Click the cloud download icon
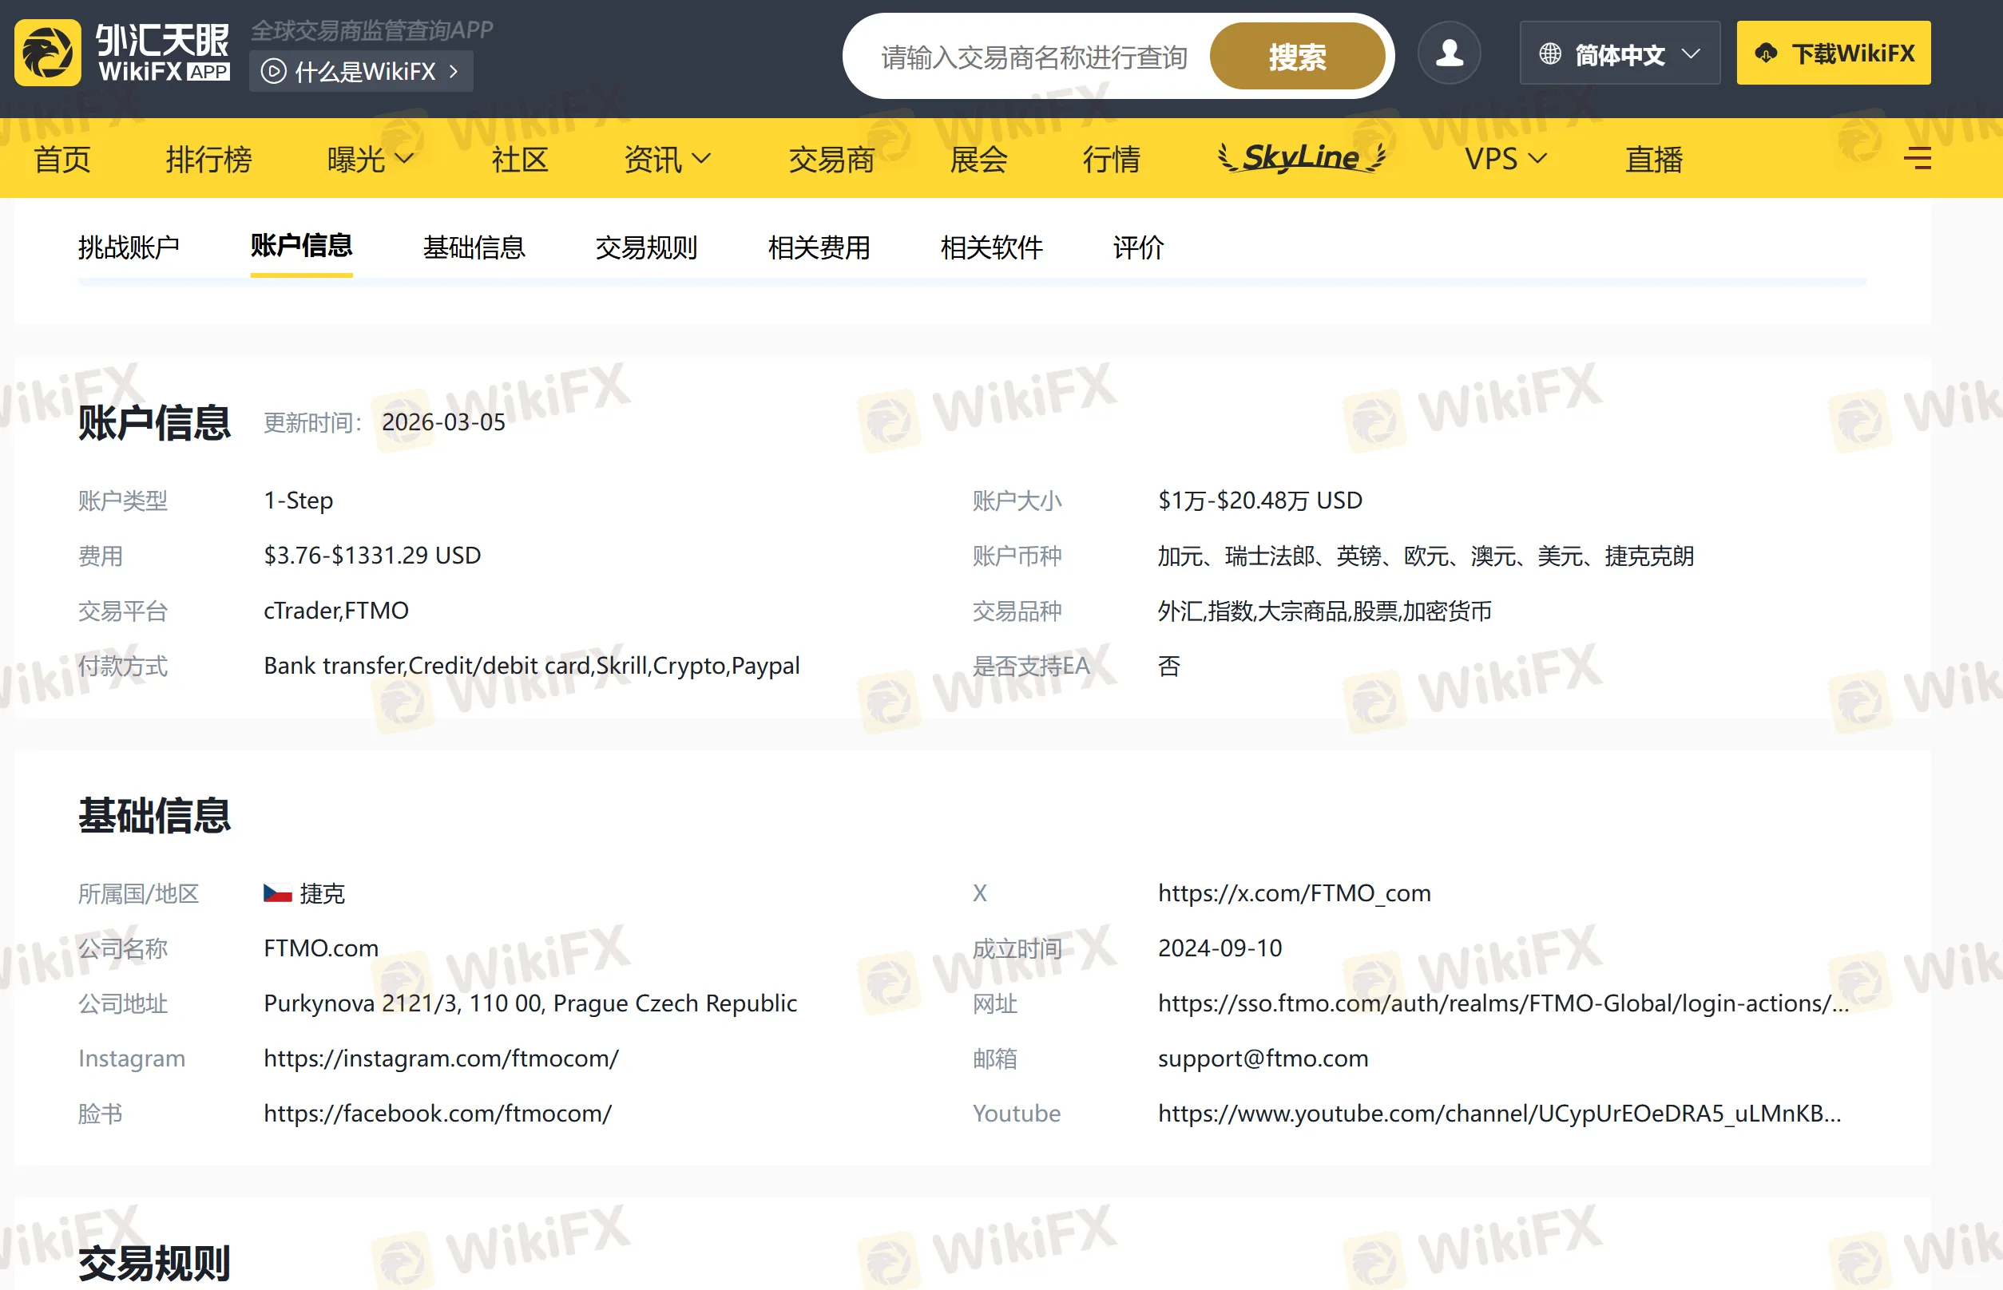The image size is (2003, 1290). [x=1766, y=54]
